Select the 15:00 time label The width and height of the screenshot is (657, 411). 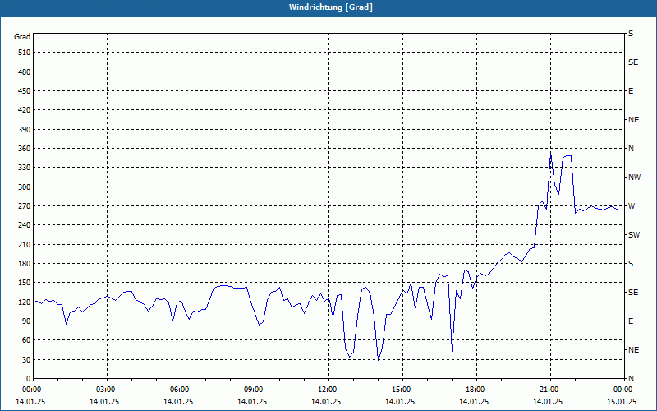click(401, 389)
